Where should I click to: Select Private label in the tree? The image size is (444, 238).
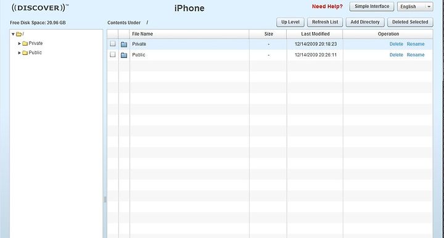pyautogui.click(x=36, y=43)
